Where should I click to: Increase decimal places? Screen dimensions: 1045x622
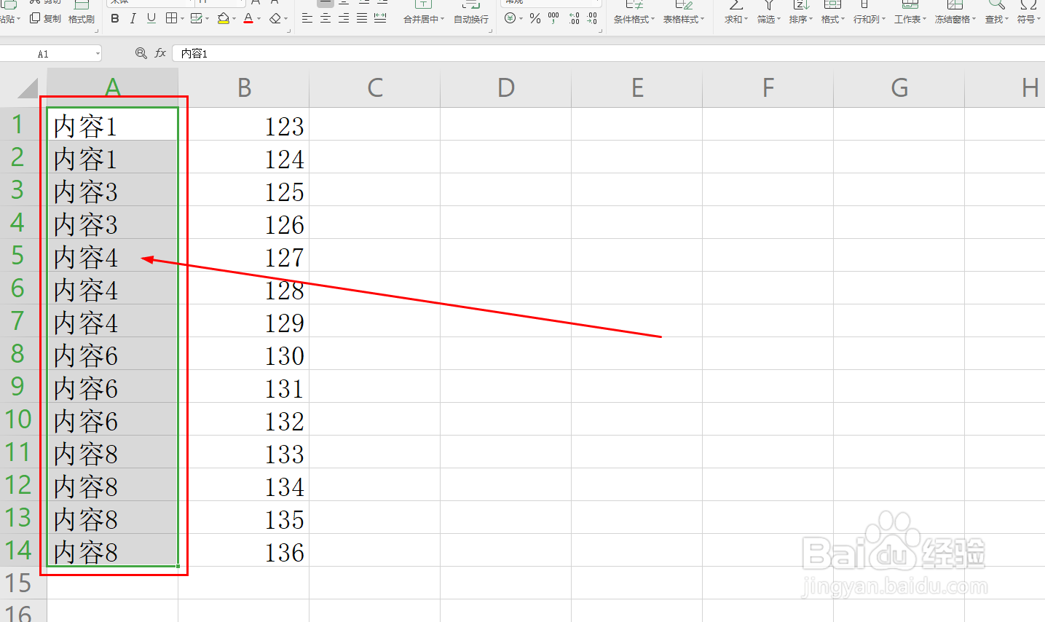point(574,19)
